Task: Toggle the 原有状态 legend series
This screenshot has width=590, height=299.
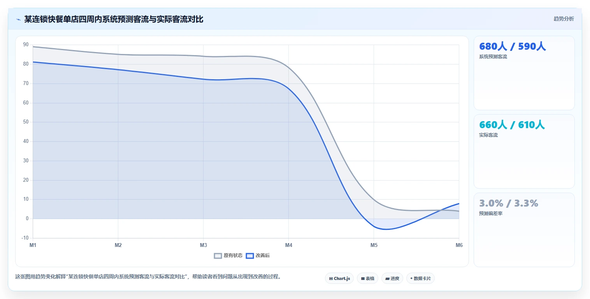Action: tap(228, 256)
